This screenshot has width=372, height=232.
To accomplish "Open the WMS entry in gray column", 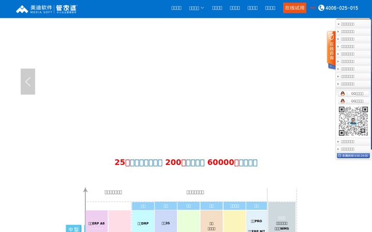I will [282, 229].
